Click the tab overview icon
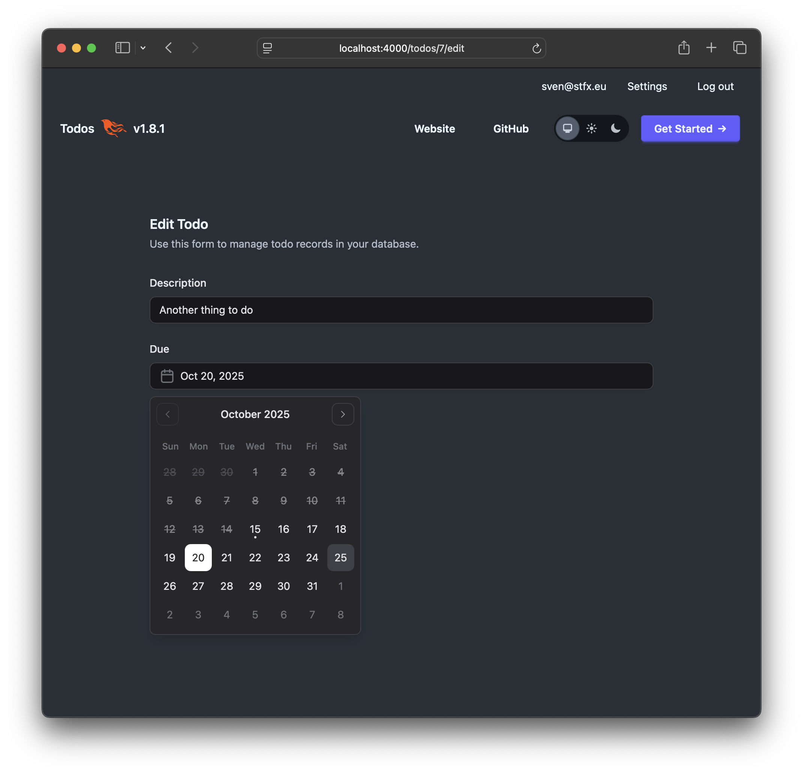Image resolution: width=803 pixels, height=773 pixels. 740,48
